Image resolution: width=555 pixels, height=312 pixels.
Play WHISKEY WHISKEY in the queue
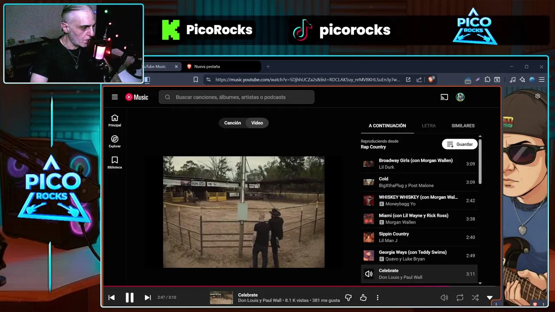coord(419,200)
